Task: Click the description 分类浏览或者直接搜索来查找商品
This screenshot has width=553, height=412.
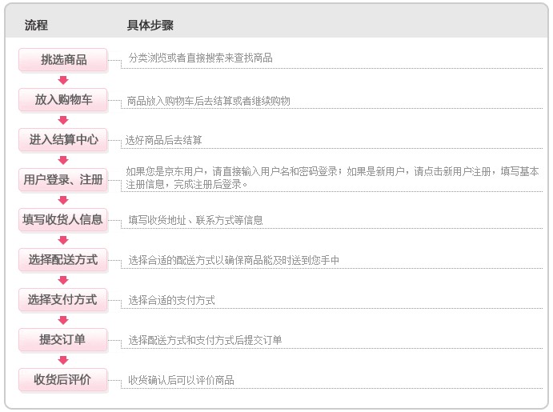Action: click(x=200, y=58)
